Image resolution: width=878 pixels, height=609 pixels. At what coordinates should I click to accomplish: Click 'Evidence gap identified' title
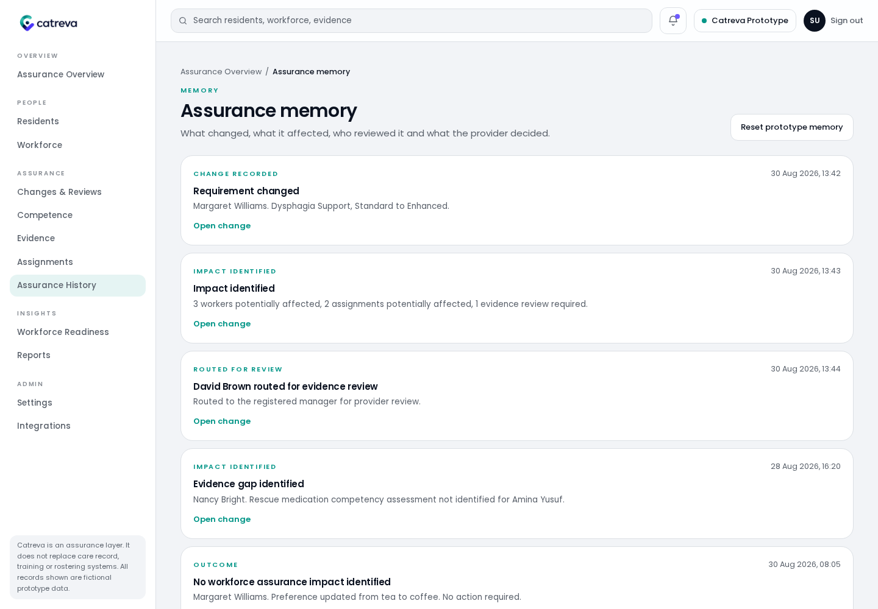tap(249, 484)
